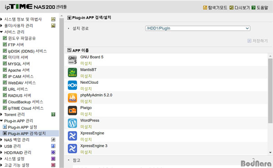Click the 탐색기모드 link text
This screenshot has width=273, height=168.
click(217, 8)
